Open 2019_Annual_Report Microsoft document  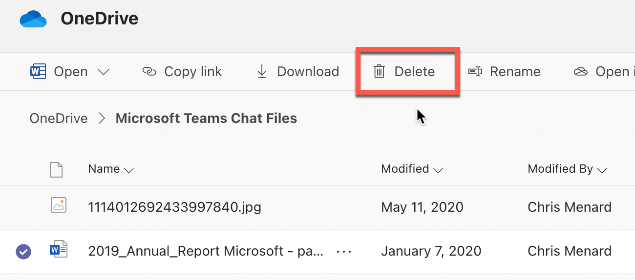coord(206,251)
